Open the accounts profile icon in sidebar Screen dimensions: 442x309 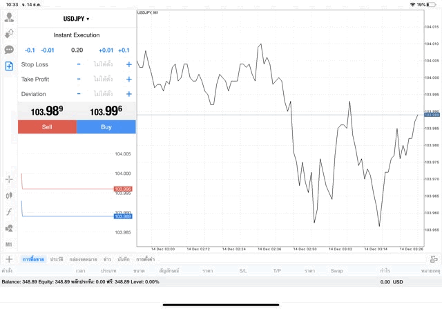point(9,17)
